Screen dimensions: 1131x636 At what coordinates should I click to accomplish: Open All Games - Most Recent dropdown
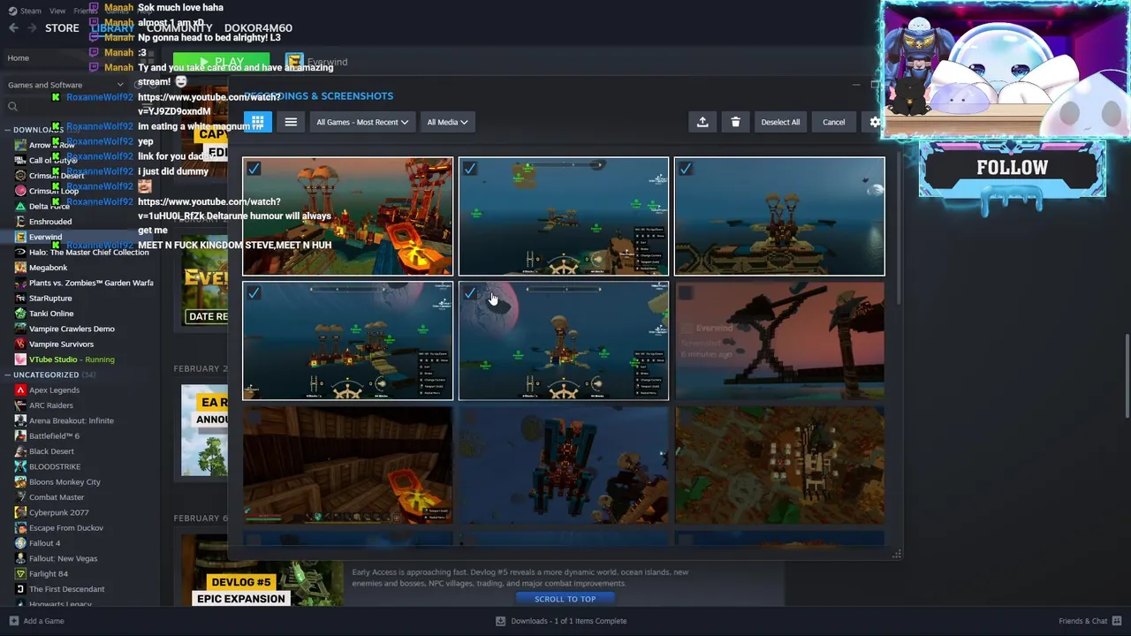tap(362, 122)
